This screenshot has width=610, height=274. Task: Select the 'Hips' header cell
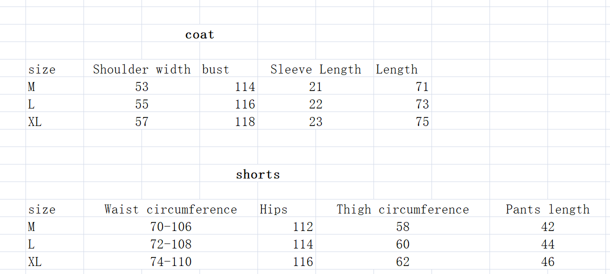pyautogui.click(x=273, y=209)
